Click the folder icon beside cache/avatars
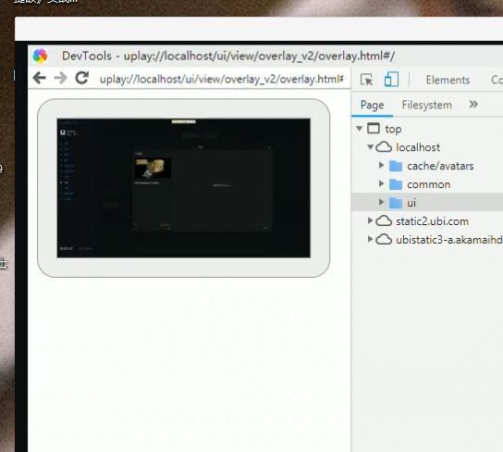 click(395, 166)
